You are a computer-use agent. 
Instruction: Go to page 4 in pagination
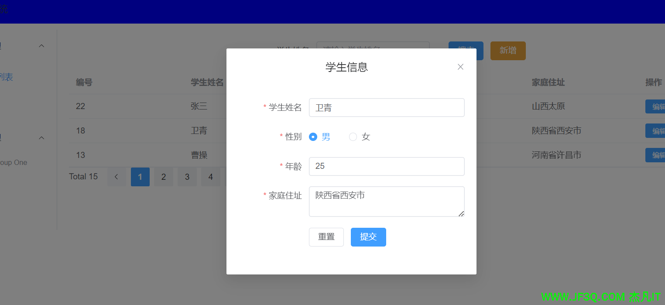point(211,177)
